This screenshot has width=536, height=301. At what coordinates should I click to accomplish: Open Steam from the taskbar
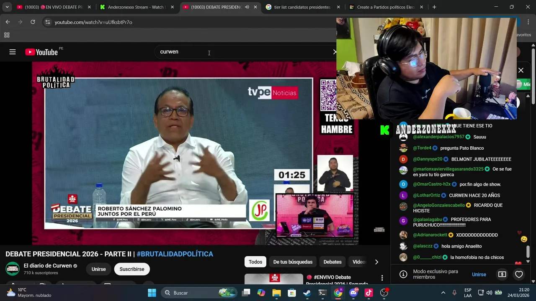(307, 293)
